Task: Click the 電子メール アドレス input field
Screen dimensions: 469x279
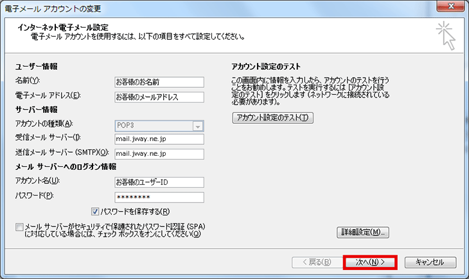Action: point(159,97)
